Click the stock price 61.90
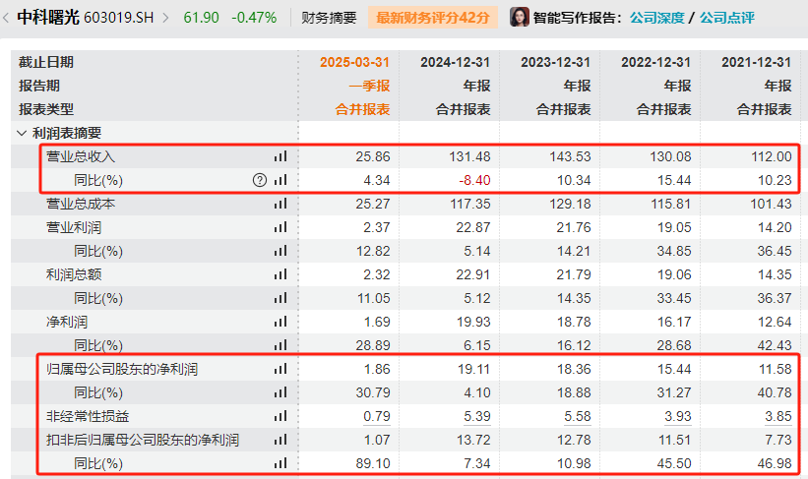The image size is (808, 479). pyautogui.click(x=201, y=18)
